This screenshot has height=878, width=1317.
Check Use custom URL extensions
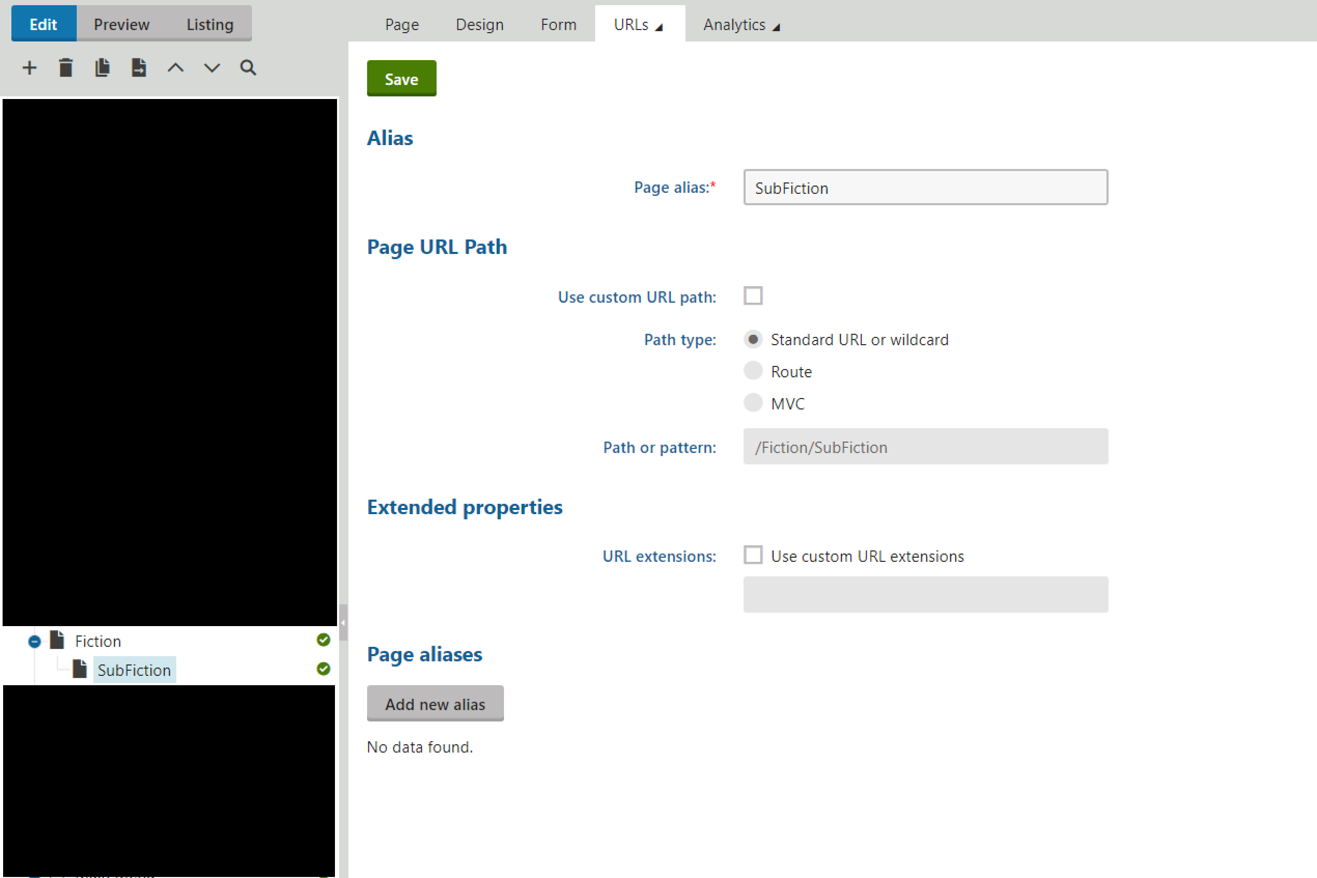(x=753, y=555)
